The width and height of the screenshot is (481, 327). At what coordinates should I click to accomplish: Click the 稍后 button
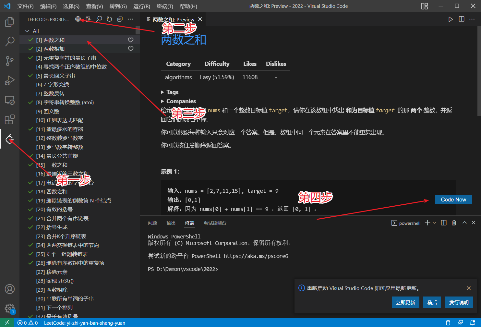[432, 302]
